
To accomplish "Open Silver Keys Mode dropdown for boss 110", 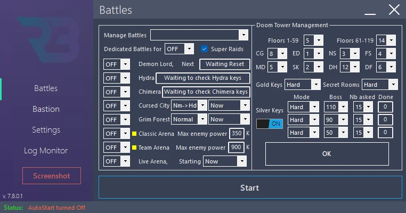I will [303, 107].
